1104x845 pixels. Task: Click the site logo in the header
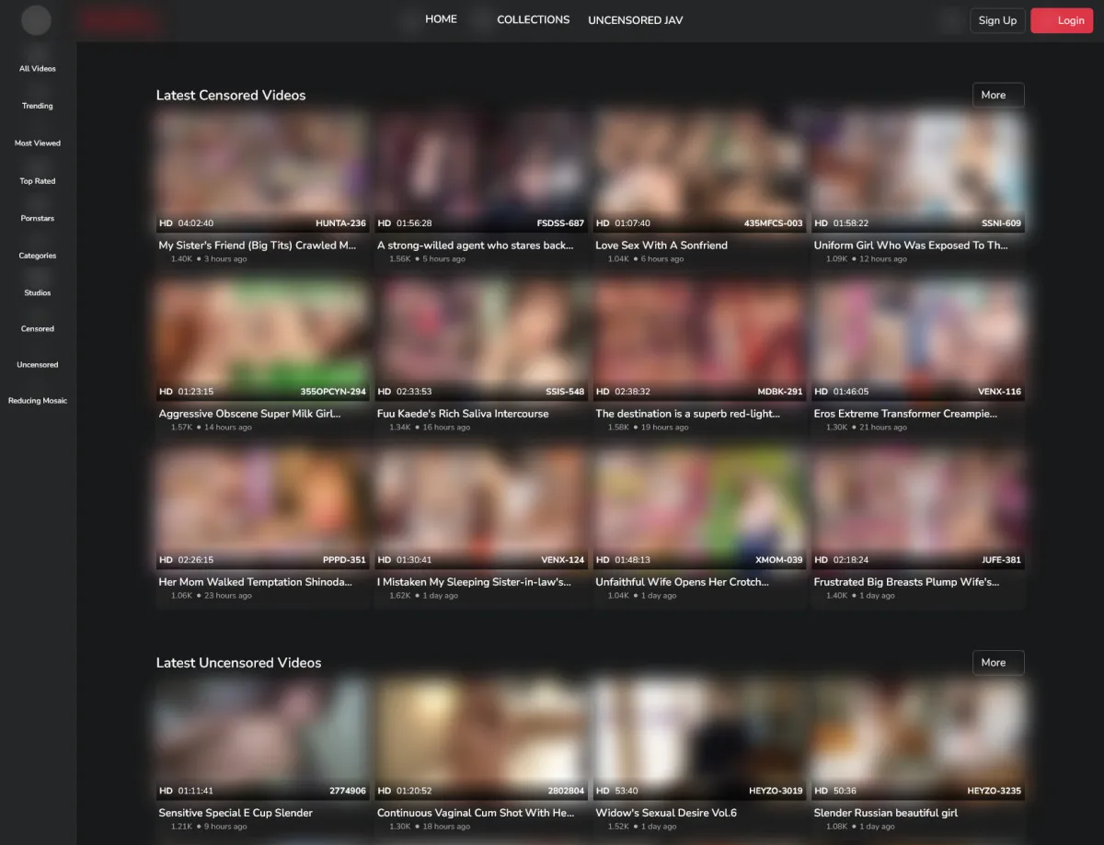[x=120, y=20]
